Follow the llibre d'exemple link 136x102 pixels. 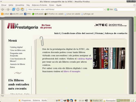tap(72, 72)
